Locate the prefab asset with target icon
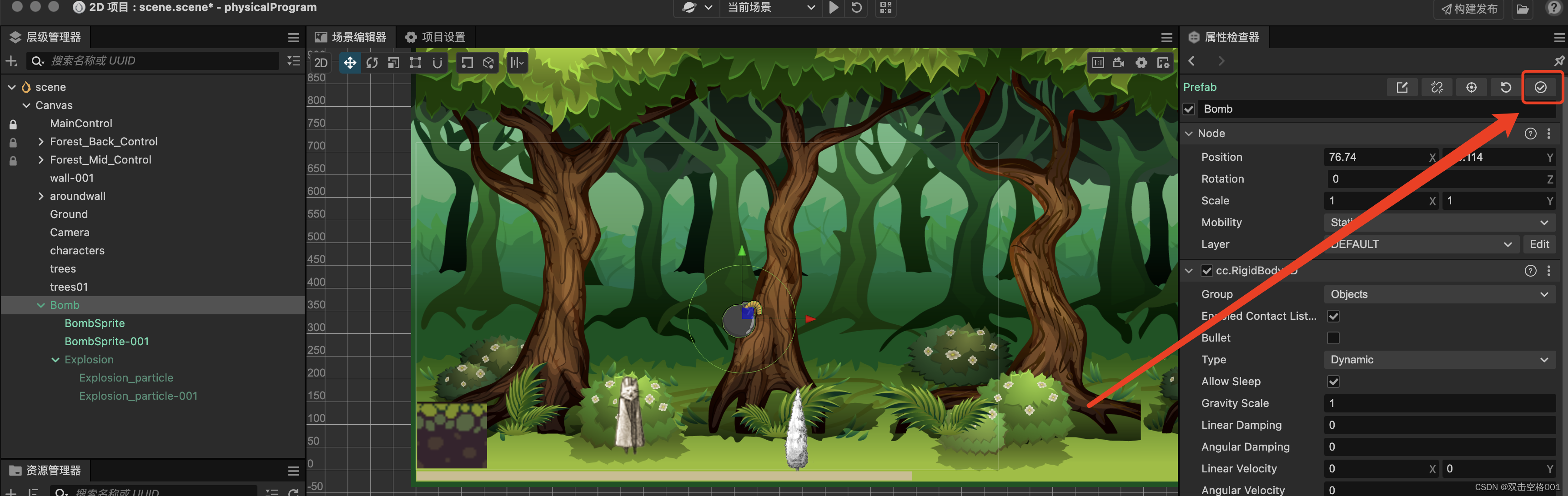 pyautogui.click(x=1471, y=88)
